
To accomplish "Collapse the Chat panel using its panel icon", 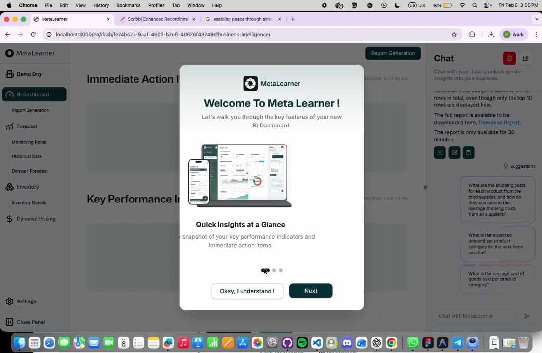I will (x=525, y=58).
